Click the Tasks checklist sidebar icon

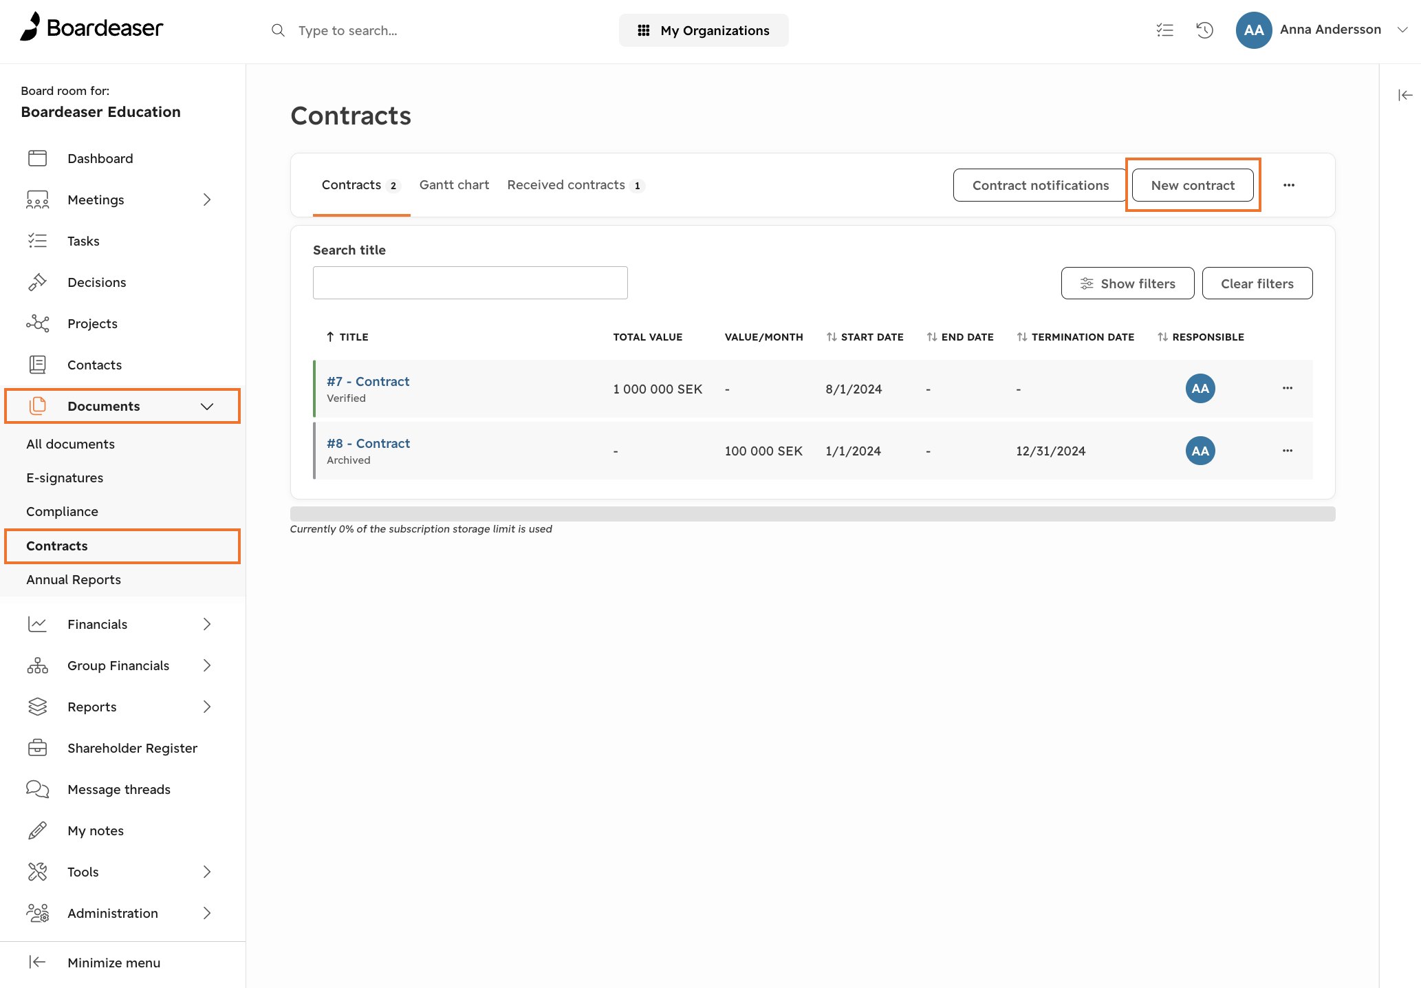click(37, 241)
